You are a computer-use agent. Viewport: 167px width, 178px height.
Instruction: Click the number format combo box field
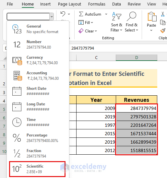click(x=28, y=17)
